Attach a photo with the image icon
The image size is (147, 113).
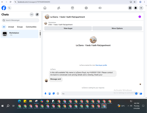click(x=50, y=94)
